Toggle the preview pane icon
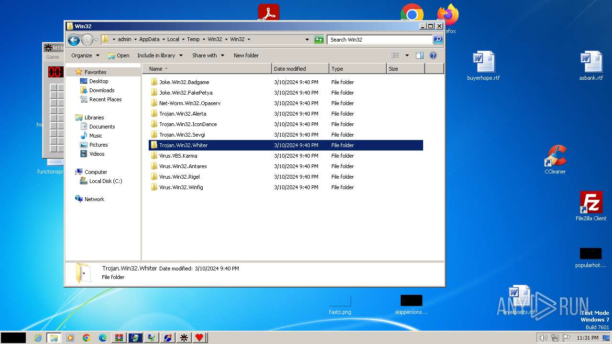This screenshot has width=612, height=344. pos(420,55)
